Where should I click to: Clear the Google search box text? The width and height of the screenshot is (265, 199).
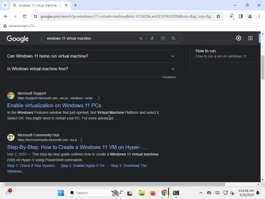click(x=141, y=38)
